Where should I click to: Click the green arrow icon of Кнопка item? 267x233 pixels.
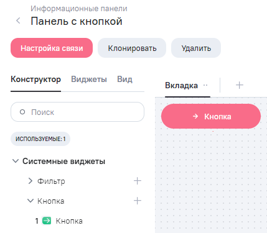[47, 221]
